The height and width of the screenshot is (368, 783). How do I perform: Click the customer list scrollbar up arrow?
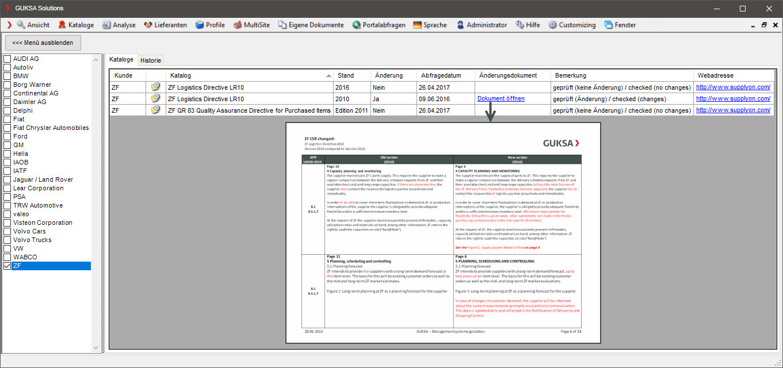96,59
